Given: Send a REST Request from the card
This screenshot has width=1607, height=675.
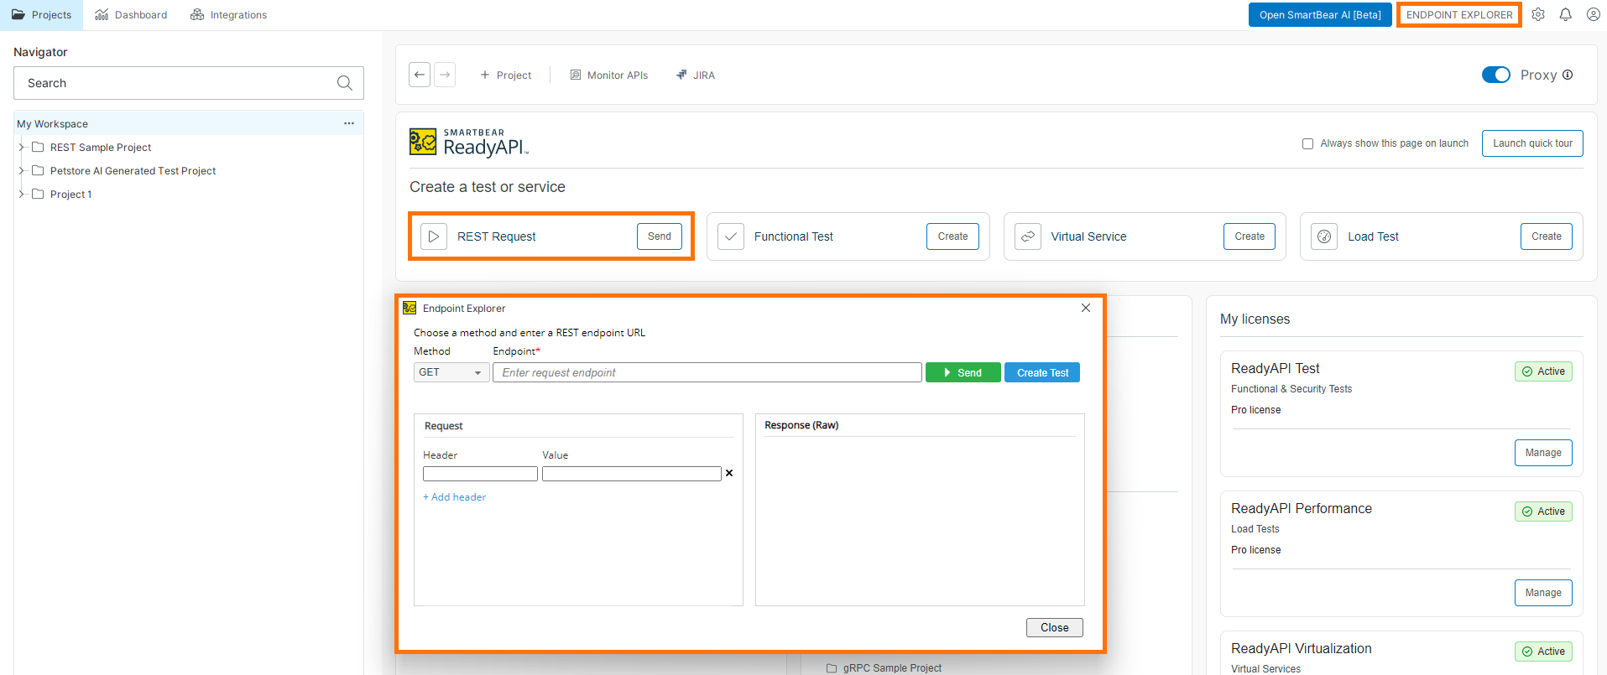Looking at the screenshot, I should [x=660, y=236].
